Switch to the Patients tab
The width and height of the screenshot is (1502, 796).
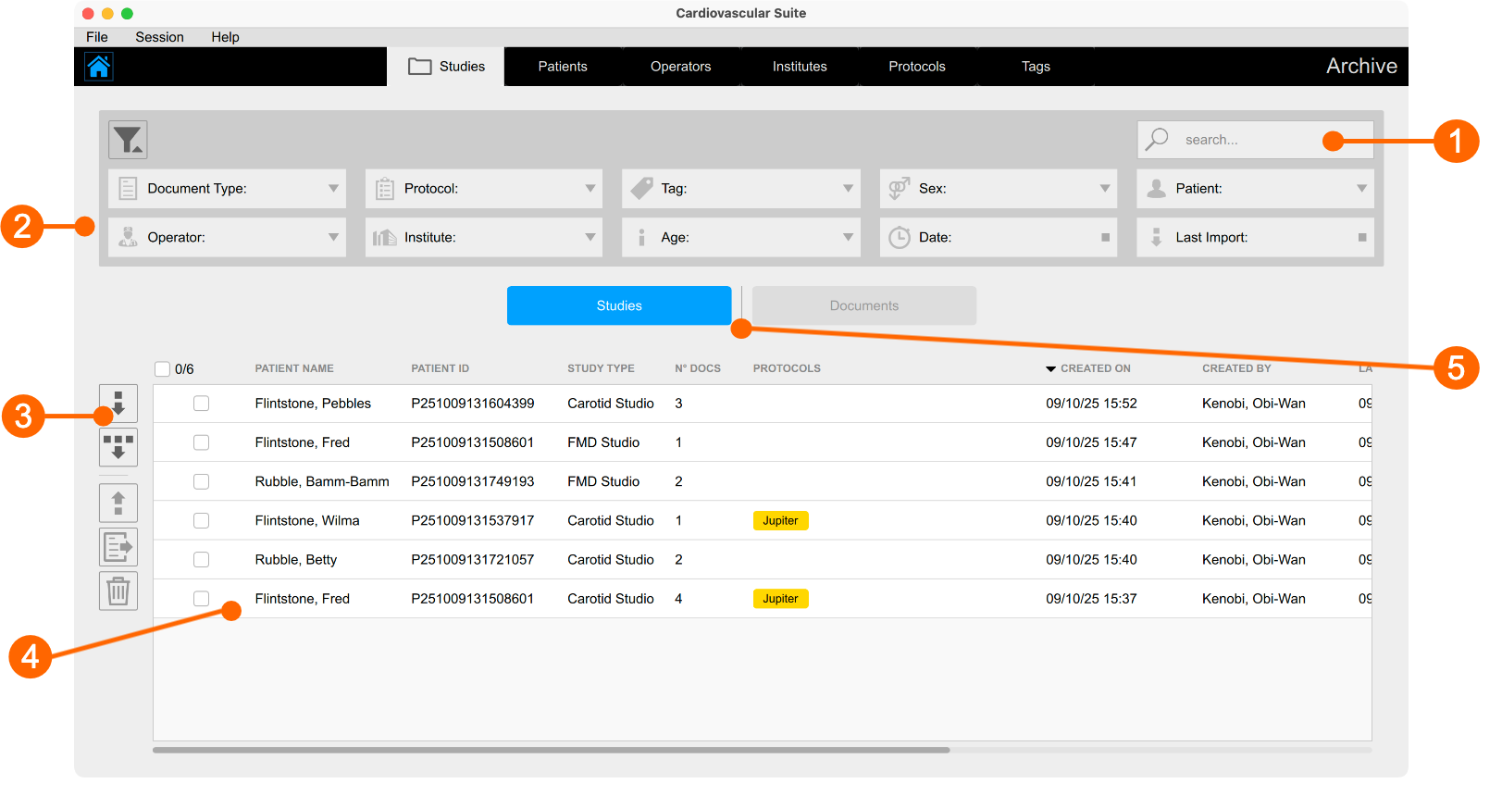point(563,67)
